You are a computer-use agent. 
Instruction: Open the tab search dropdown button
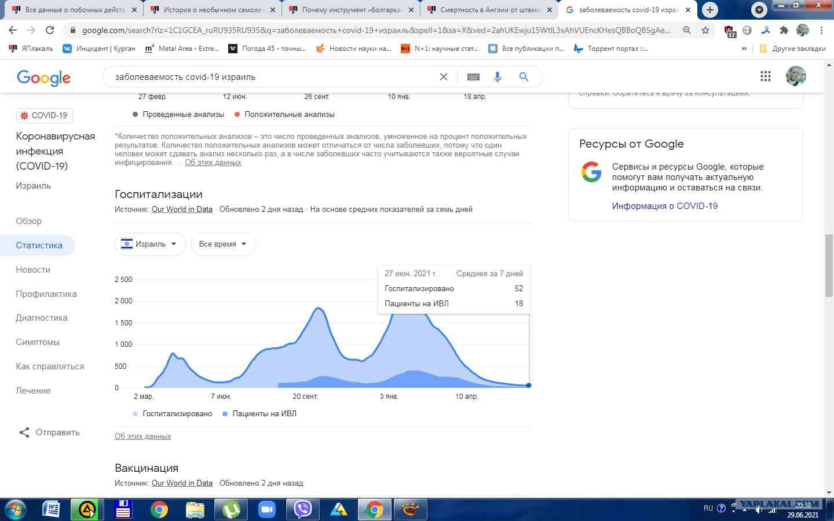click(x=759, y=9)
